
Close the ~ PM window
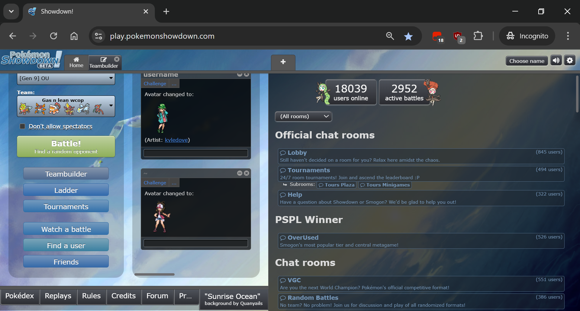246,173
